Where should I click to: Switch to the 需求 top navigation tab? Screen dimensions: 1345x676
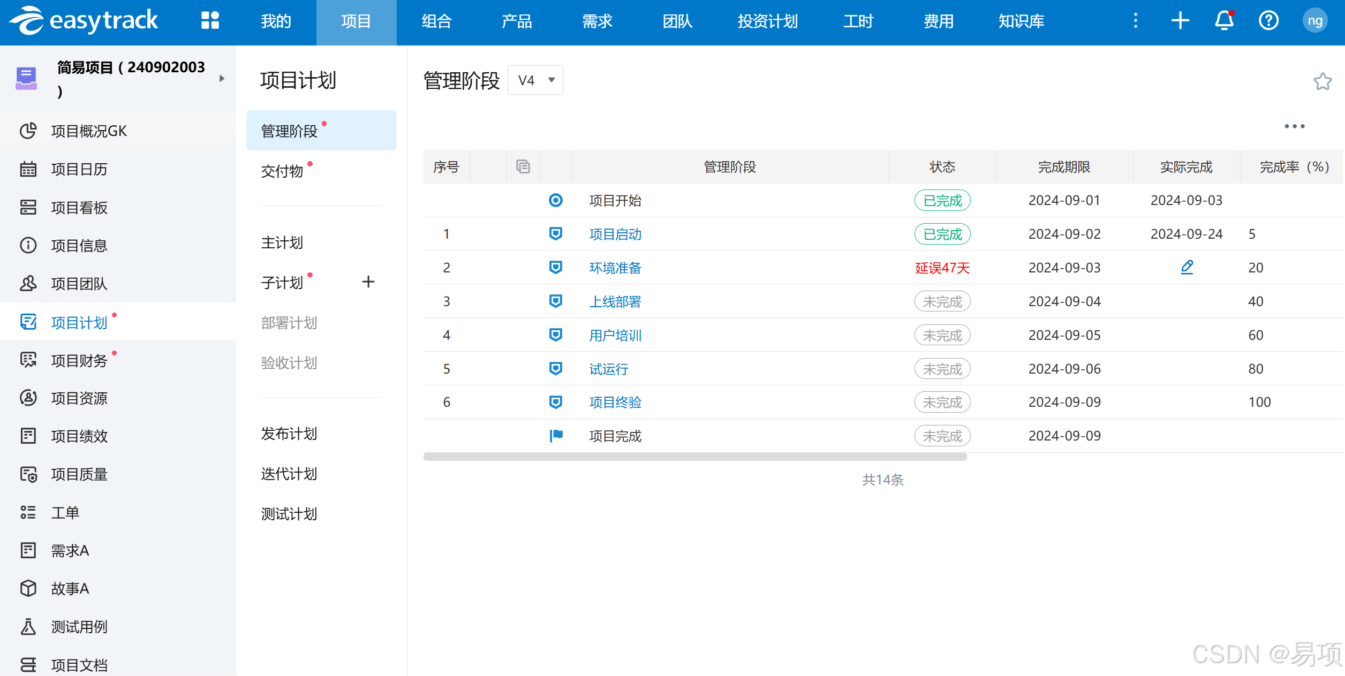click(596, 21)
